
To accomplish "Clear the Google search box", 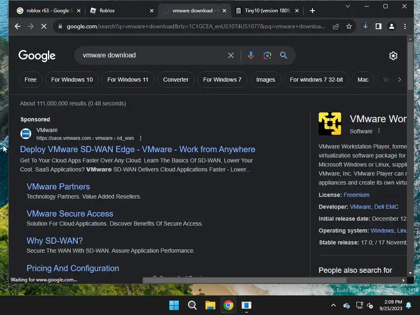I will pyautogui.click(x=231, y=55).
